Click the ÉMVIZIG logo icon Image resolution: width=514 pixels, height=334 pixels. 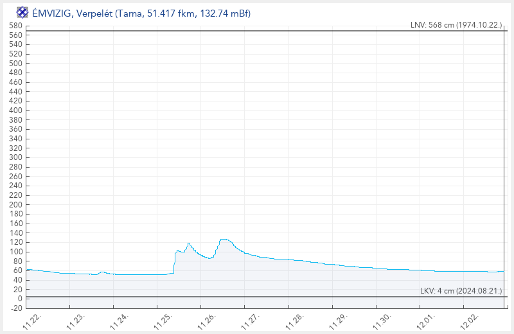click(22, 12)
